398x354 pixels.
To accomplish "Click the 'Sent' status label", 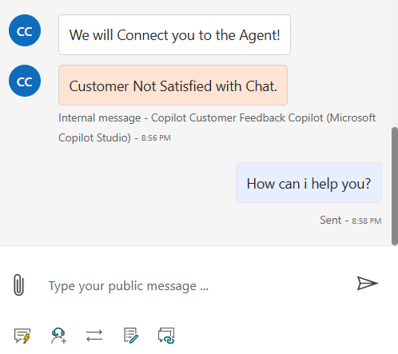I will [x=330, y=220].
